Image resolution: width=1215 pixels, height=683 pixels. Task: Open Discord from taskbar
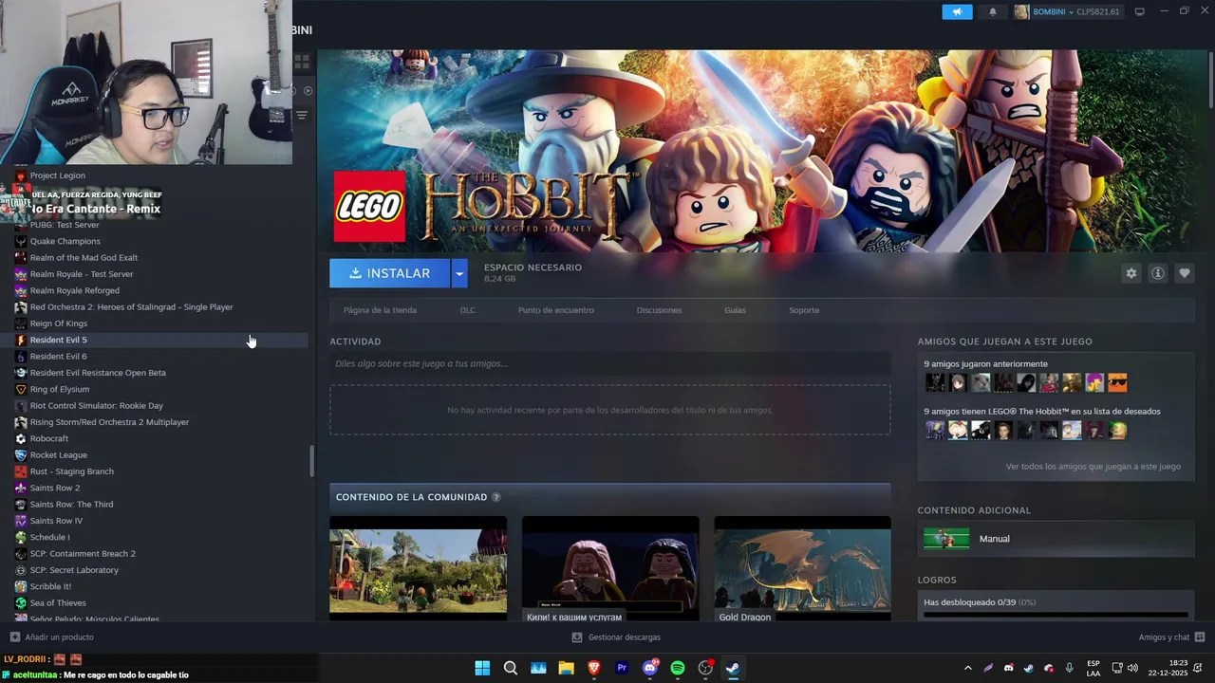[650, 668]
